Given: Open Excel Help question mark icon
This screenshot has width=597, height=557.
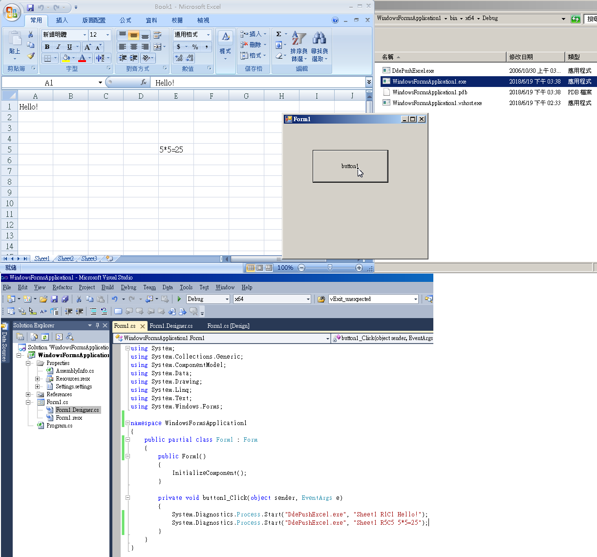Looking at the screenshot, I should click(x=335, y=20).
